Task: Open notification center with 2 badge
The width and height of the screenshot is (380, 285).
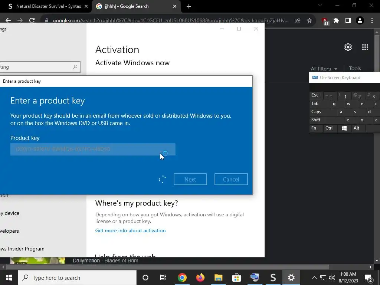Action: point(368,278)
